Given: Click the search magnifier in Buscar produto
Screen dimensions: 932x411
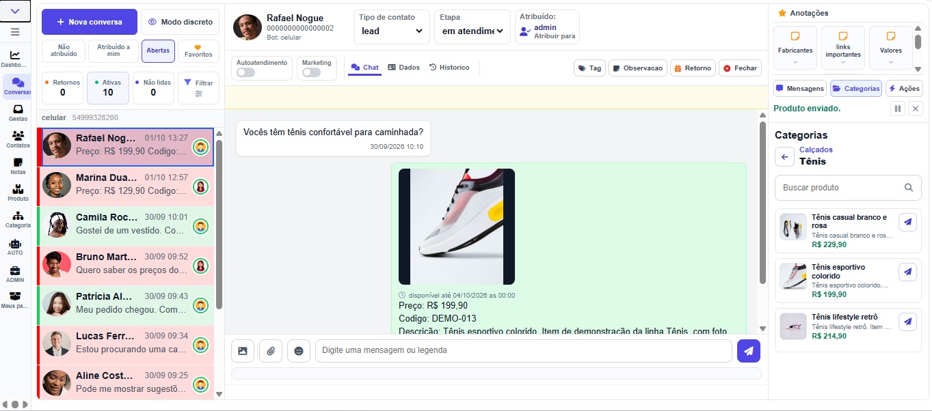Looking at the screenshot, I should click(909, 187).
